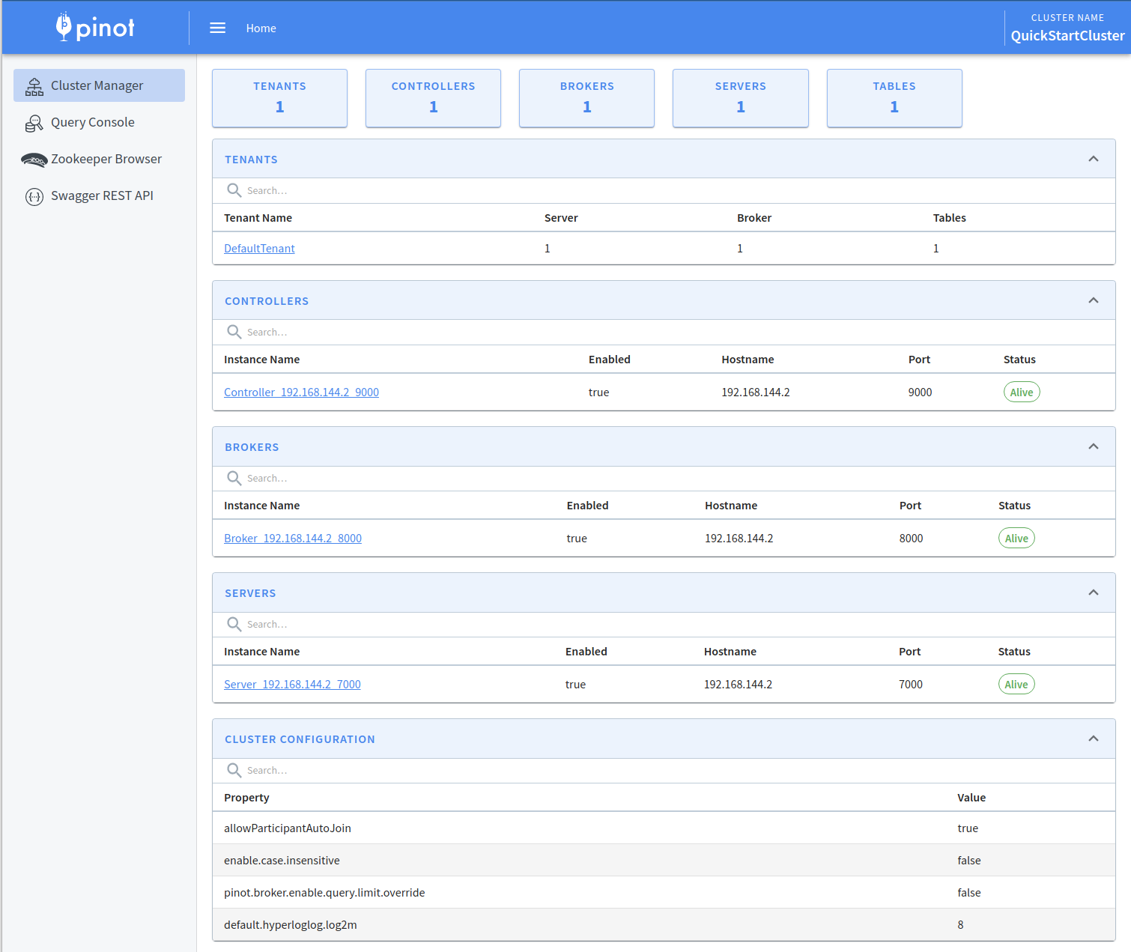The image size is (1131, 952).
Task: Open the DefaultTenant link
Action: tap(259, 249)
